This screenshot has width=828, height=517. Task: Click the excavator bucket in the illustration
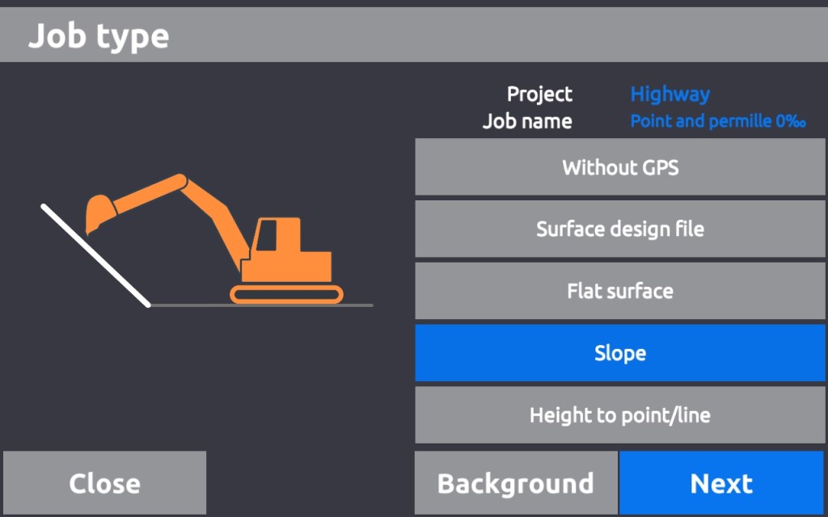tap(99, 212)
